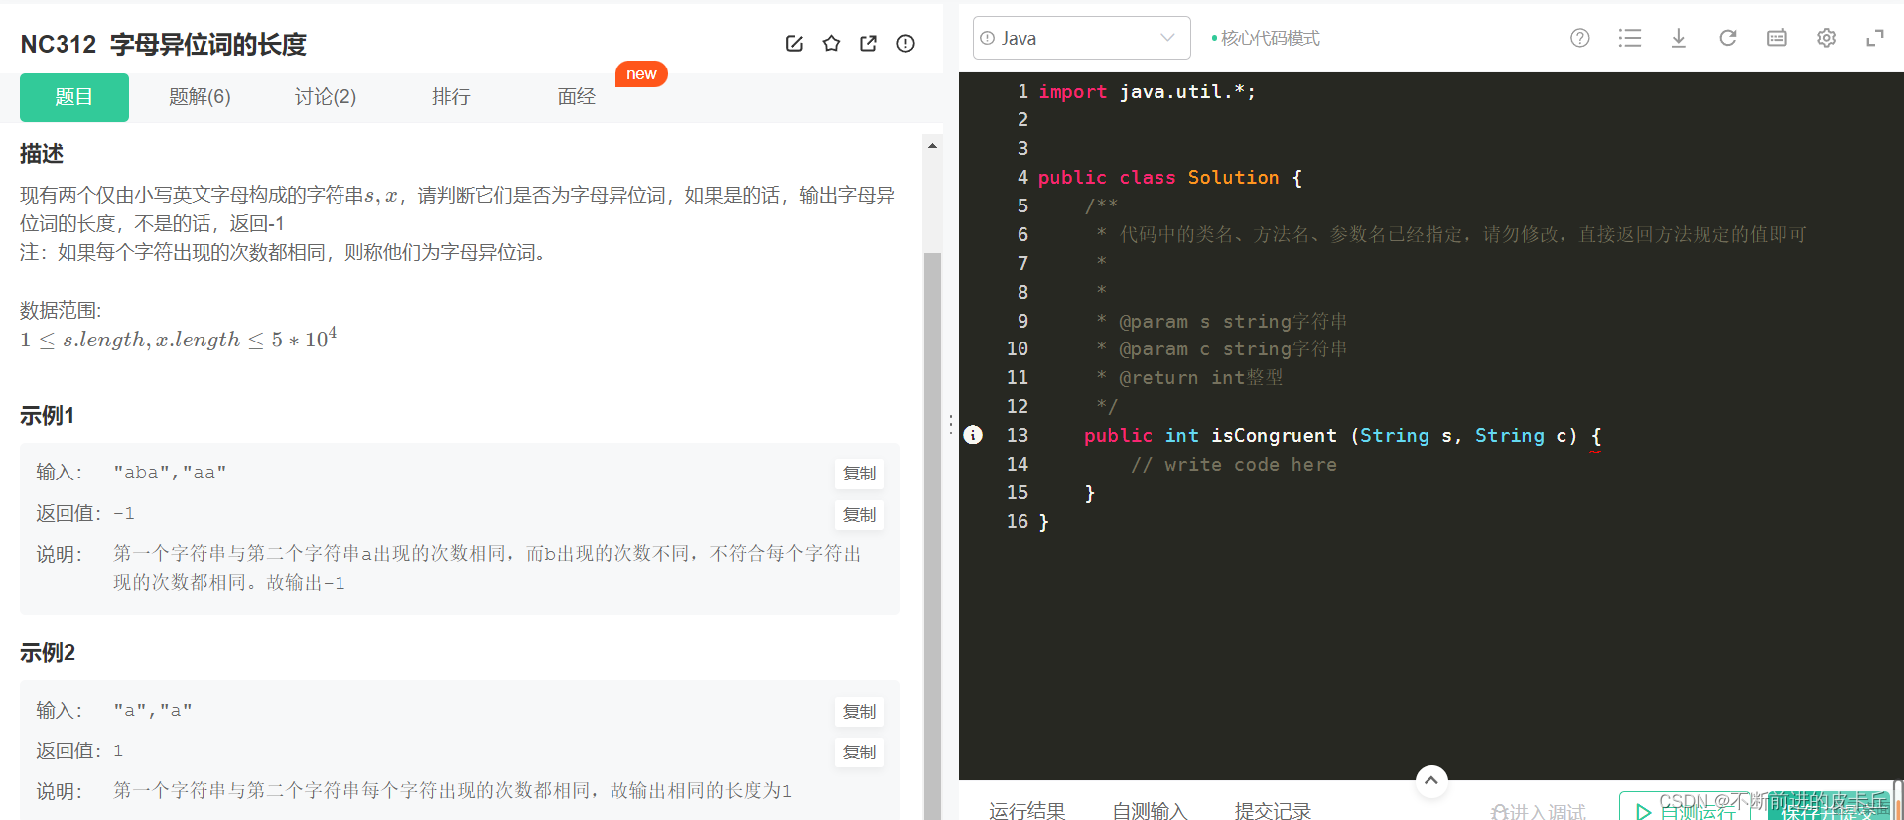Open the 排行 tab

(x=451, y=97)
